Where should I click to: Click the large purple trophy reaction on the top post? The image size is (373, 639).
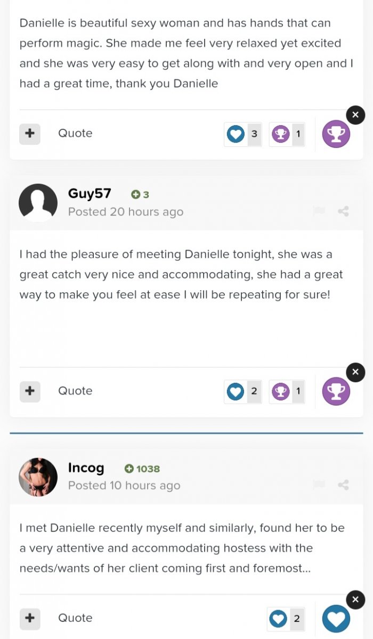(336, 134)
